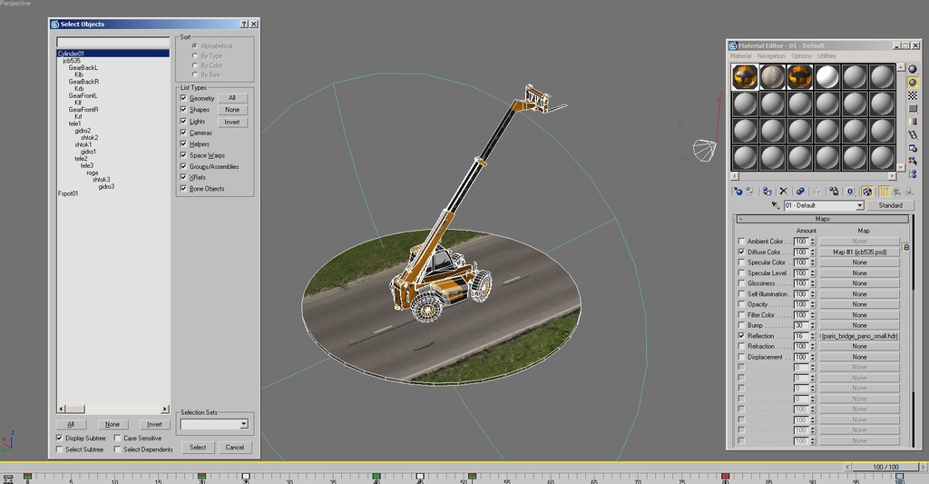The image size is (929, 484).
Task: Click the Get Material icon
Action: point(738,192)
